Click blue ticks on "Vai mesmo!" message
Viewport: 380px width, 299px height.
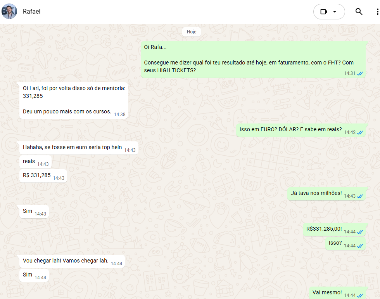360,296
